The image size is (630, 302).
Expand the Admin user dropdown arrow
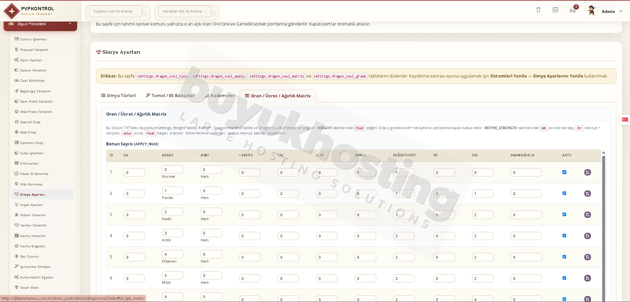(621, 11)
